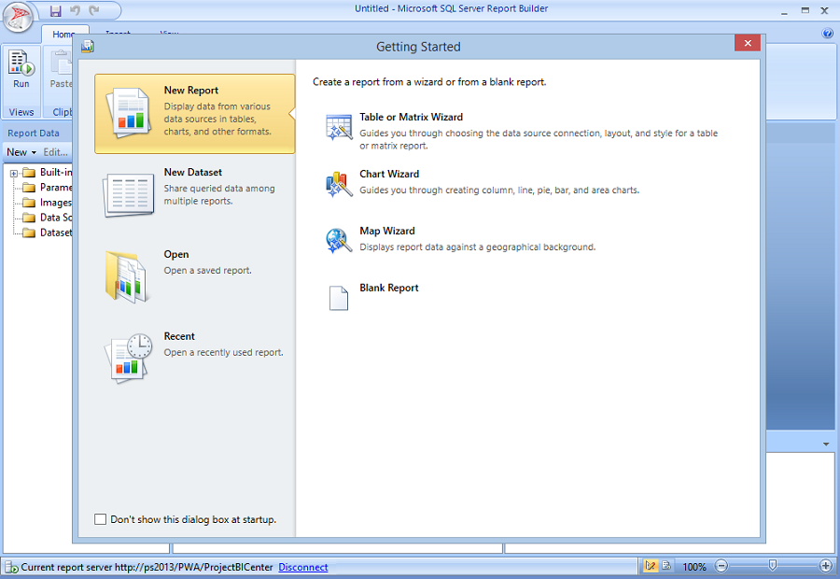This screenshot has width=840, height=579.
Task: Launch the Map Wizard globe icon
Action: click(339, 241)
